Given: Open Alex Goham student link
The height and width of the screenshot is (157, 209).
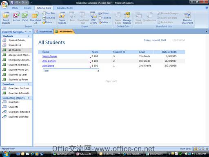Looking at the screenshot, I should click(x=49, y=61).
